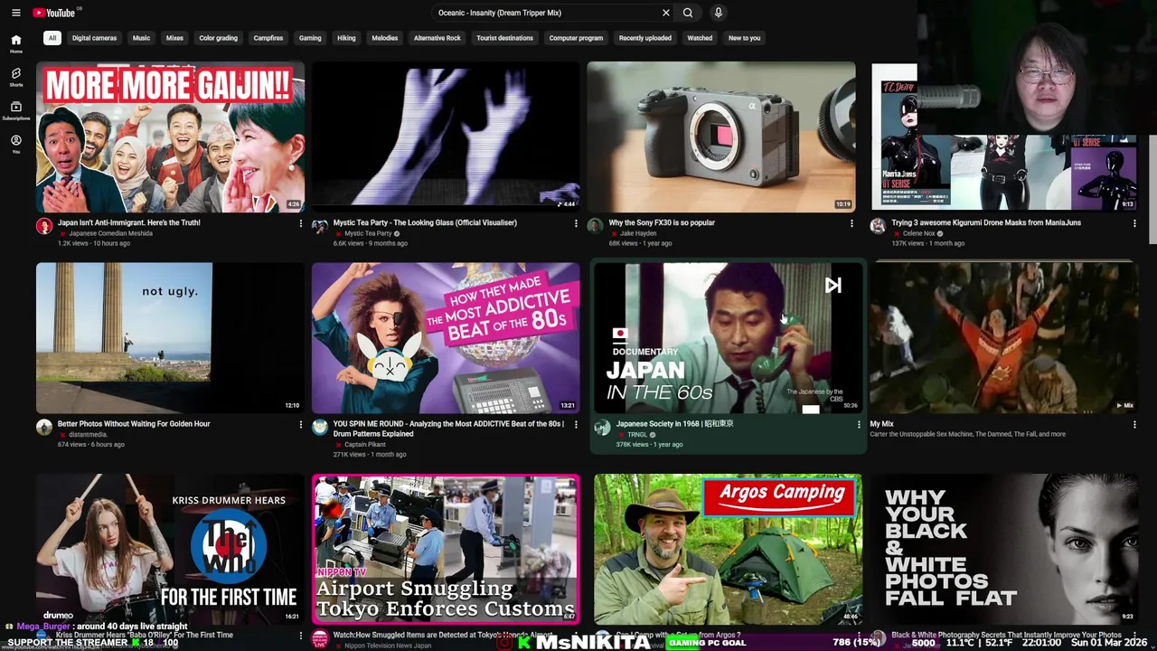This screenshot has height=651, width=1157.
Task: Click the Better Photos Without Golden Hour title
Action: coord(134,424)
